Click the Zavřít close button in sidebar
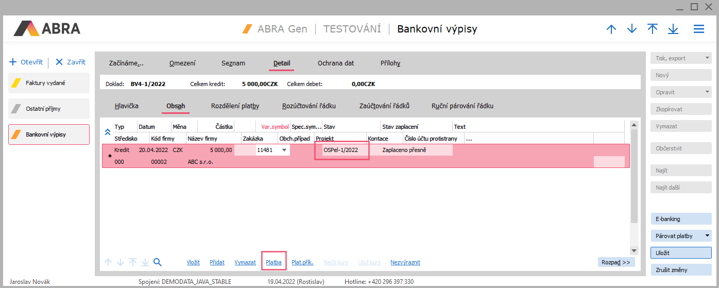719x288 pixels. click(x=70, y=62)
